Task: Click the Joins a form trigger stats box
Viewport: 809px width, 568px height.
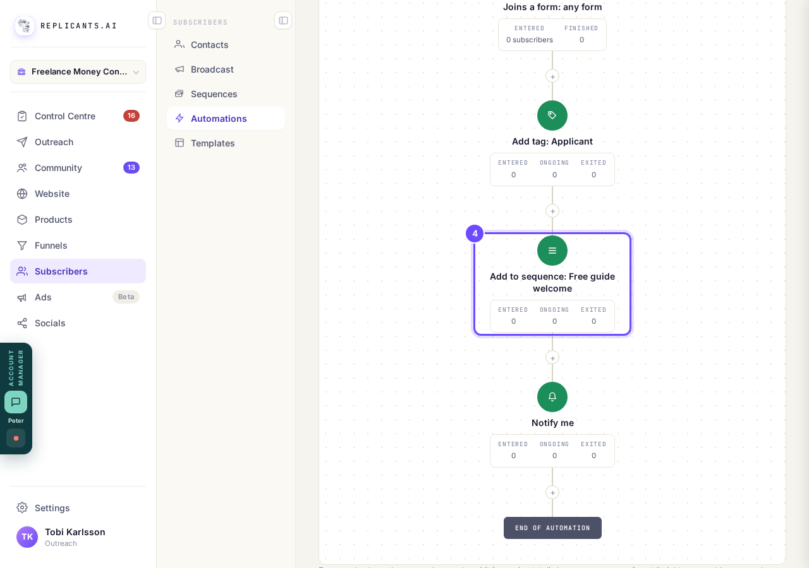Action: 552,35
